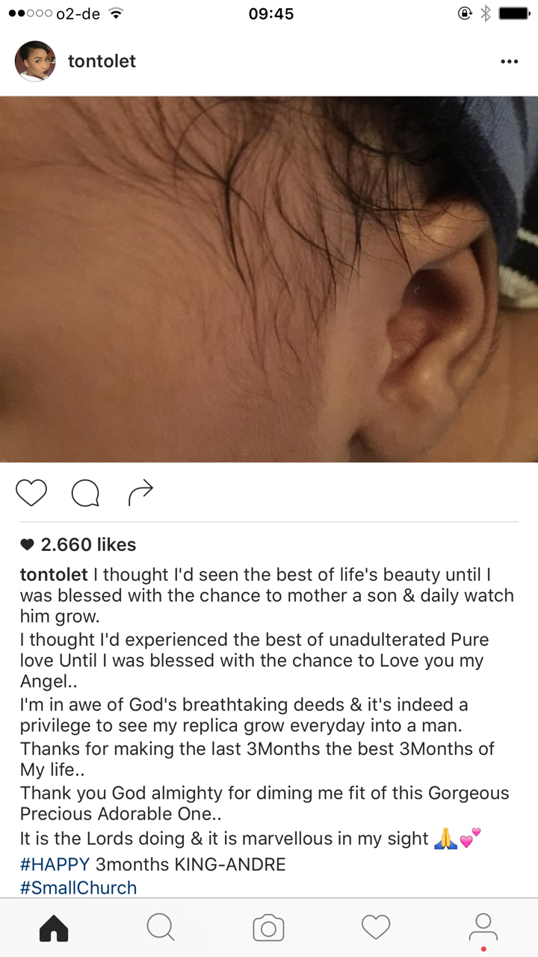Tap the 09:45 clock in the status bar
Screen dimensions: 538x957
pos(270,13)
